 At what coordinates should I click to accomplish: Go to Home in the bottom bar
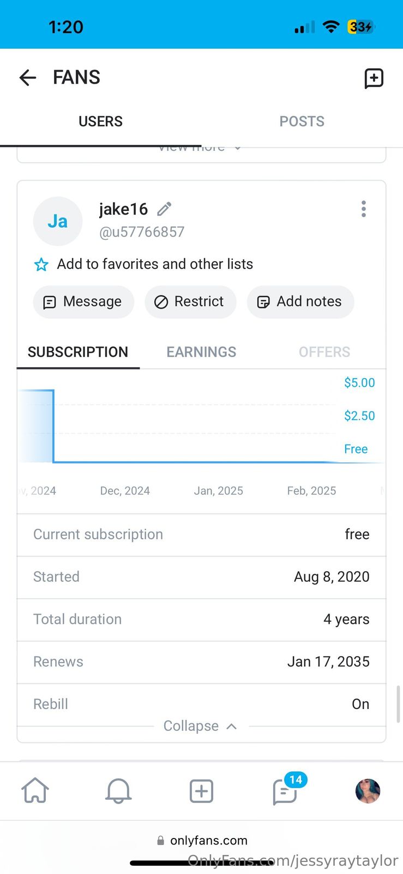35,790
